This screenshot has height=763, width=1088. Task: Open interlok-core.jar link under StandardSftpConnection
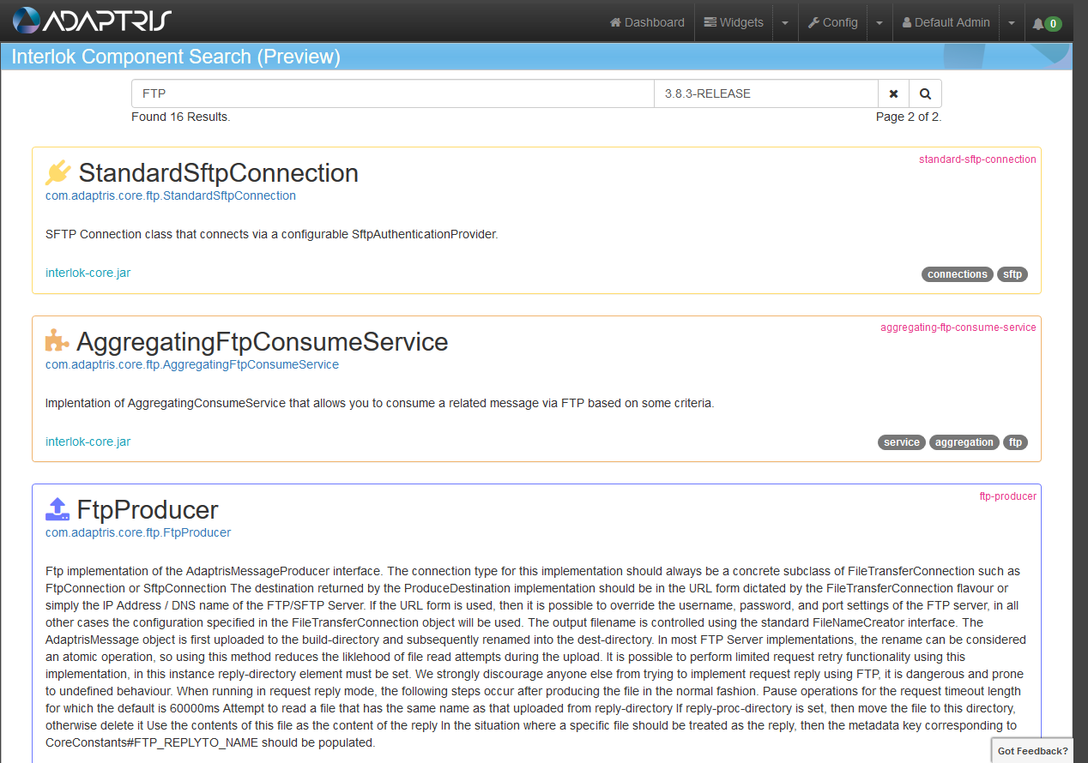(x=88, y=273)
